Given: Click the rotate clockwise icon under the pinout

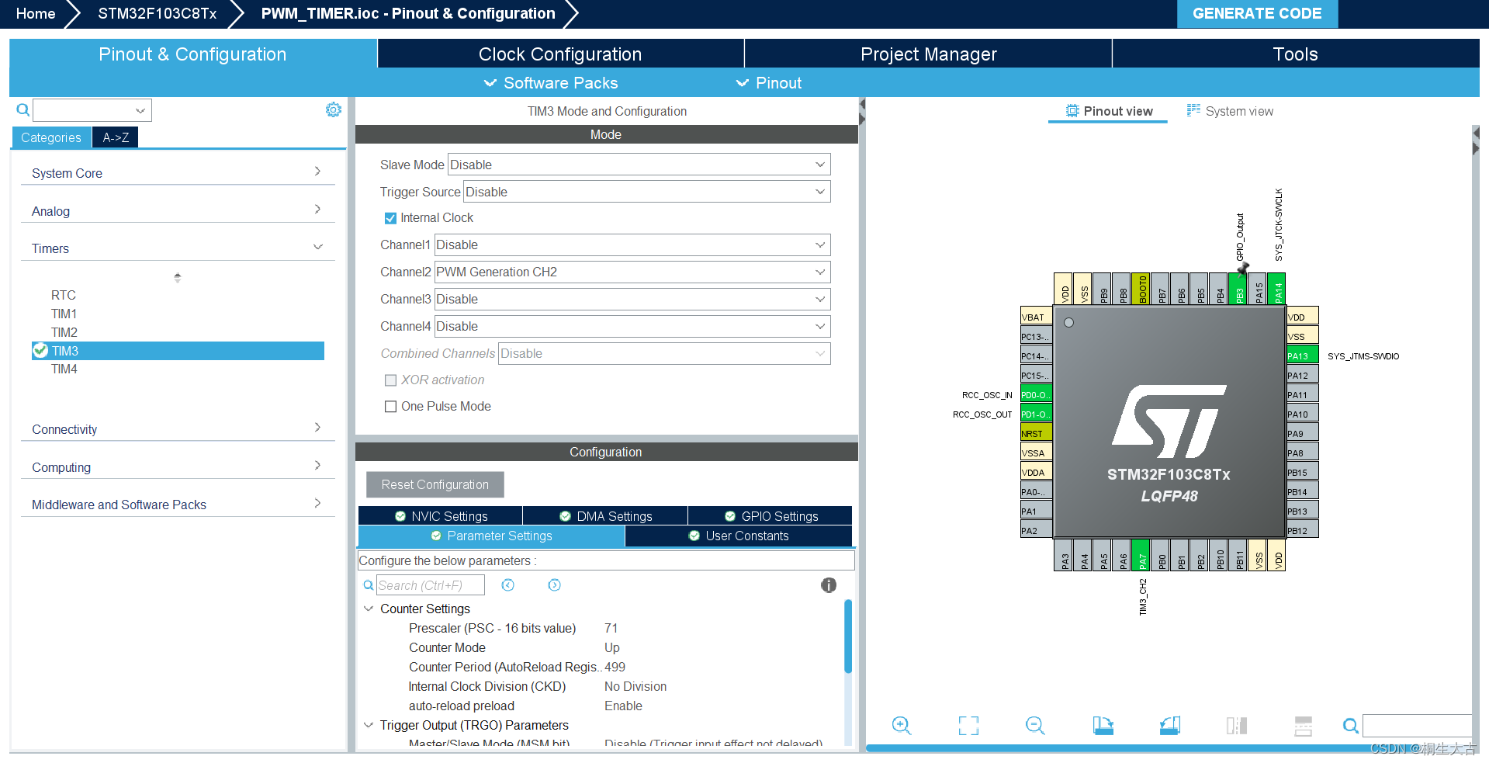Looking at the screenshot, I should 1103,726.
